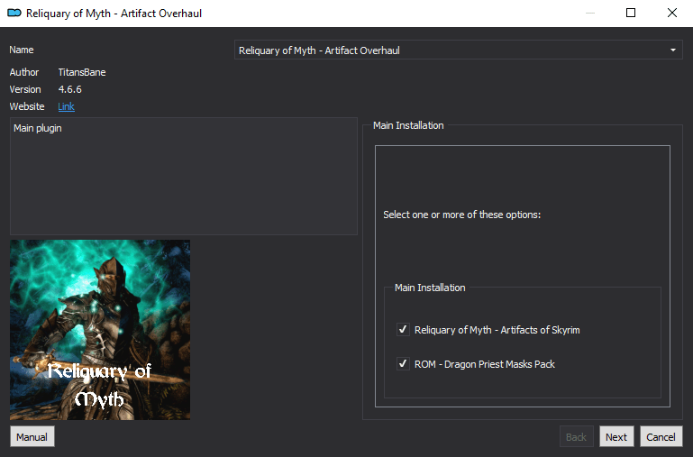Viewport: 693px width, 457px height.
Task: Click the Mod Organizer icon in title bar
Action: coord(14,14)
